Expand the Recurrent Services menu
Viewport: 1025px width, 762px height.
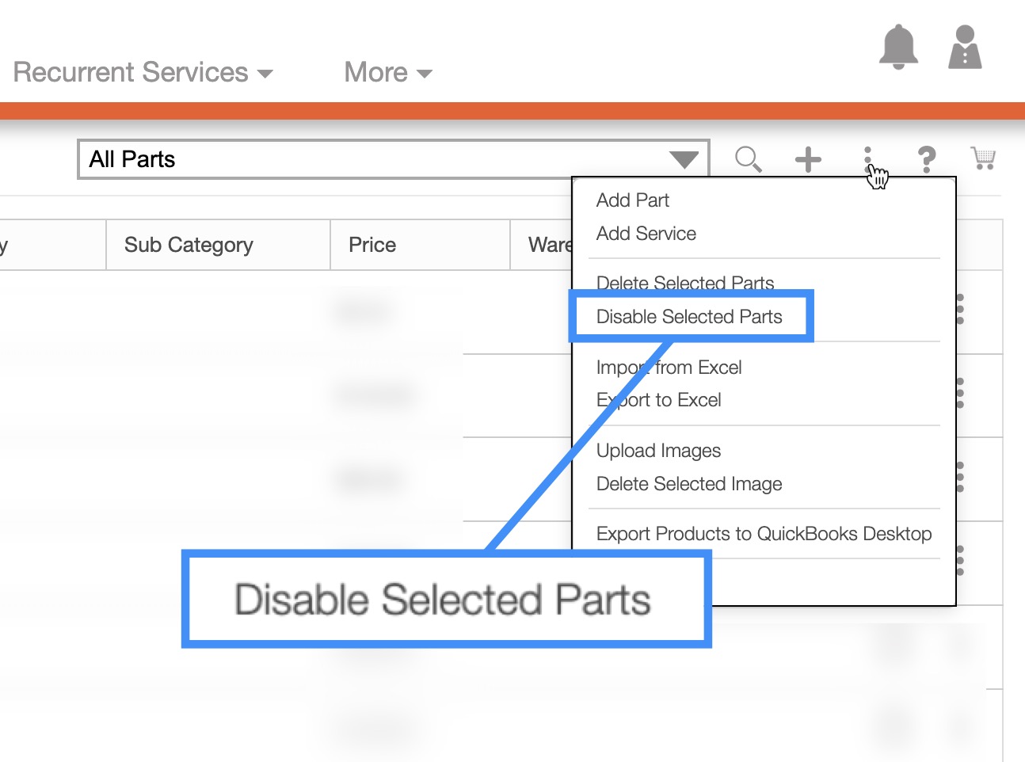coord(143,73)
